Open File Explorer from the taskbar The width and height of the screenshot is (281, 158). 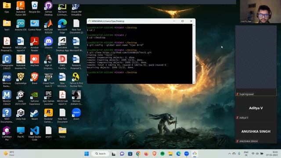point(170,154)
